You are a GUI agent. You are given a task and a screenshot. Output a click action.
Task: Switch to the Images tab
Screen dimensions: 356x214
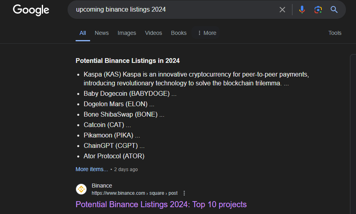click(127, 33)
